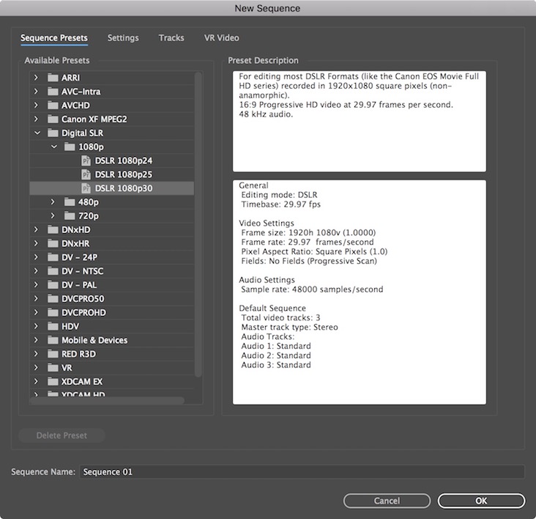Click the DV - 24P folder icon

coord(53,257)
